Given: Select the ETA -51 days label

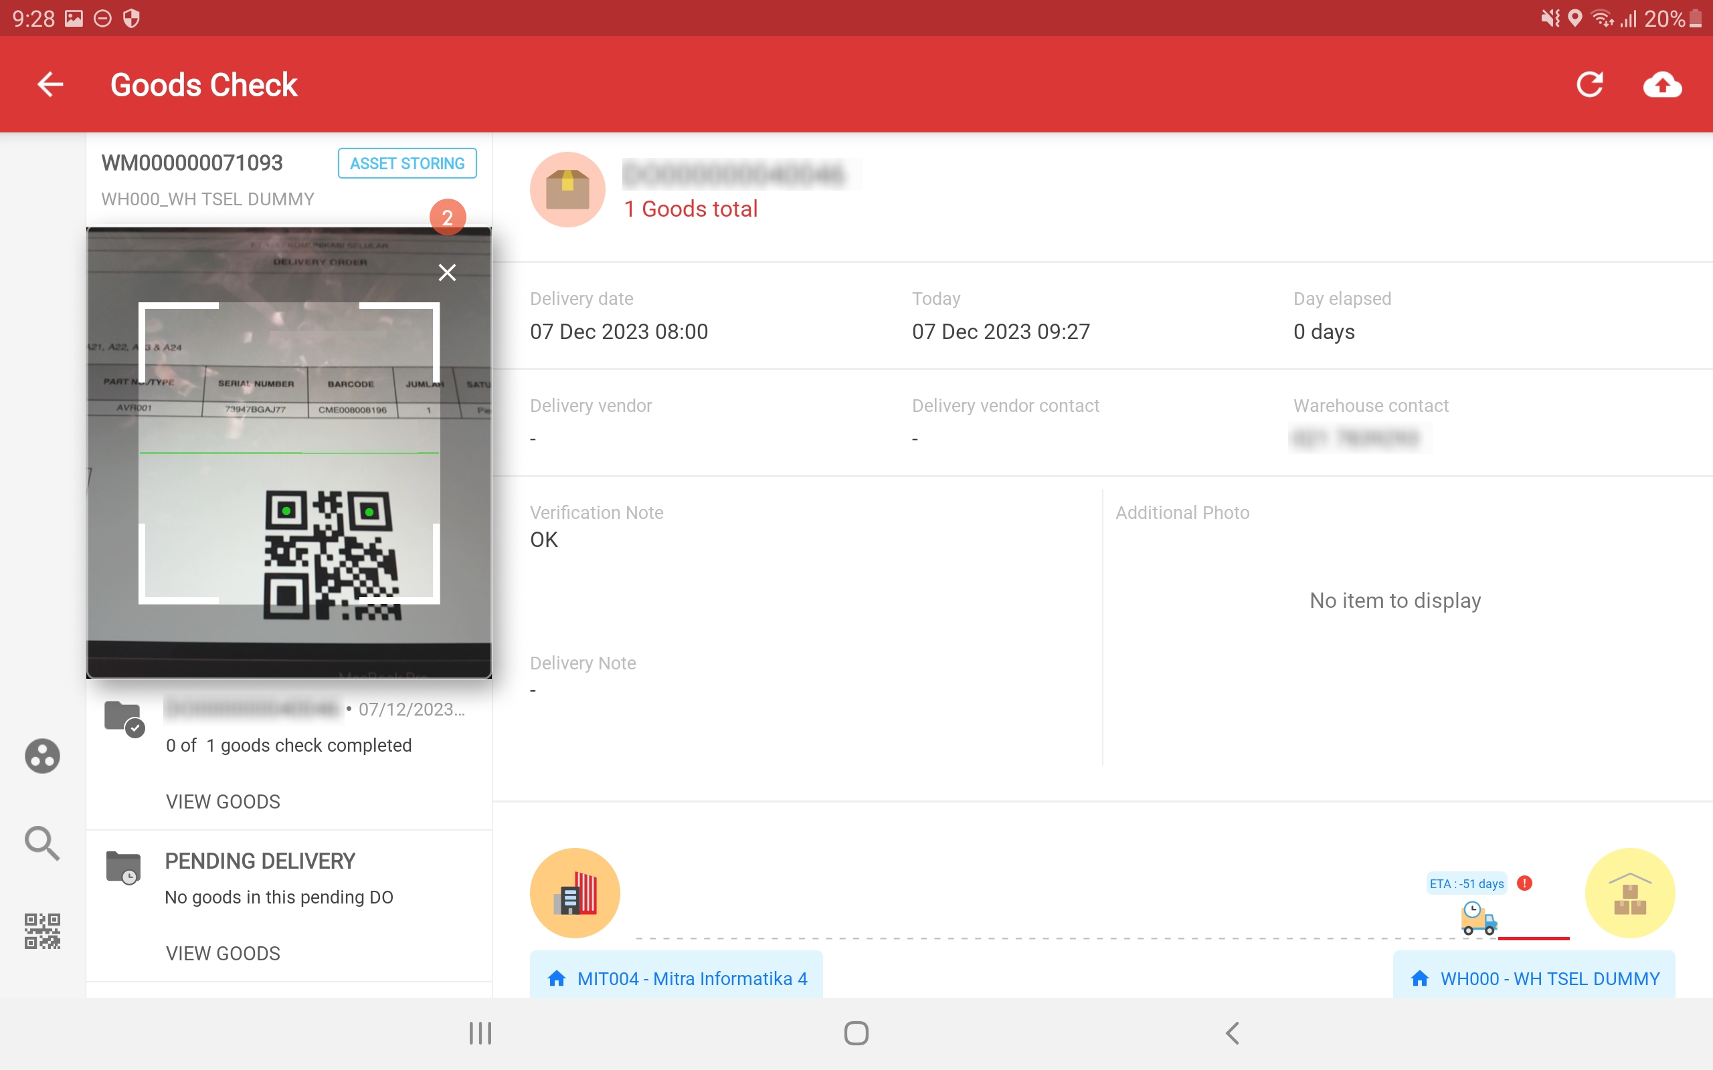Looking at the screenshot, I should [1467, 884].
